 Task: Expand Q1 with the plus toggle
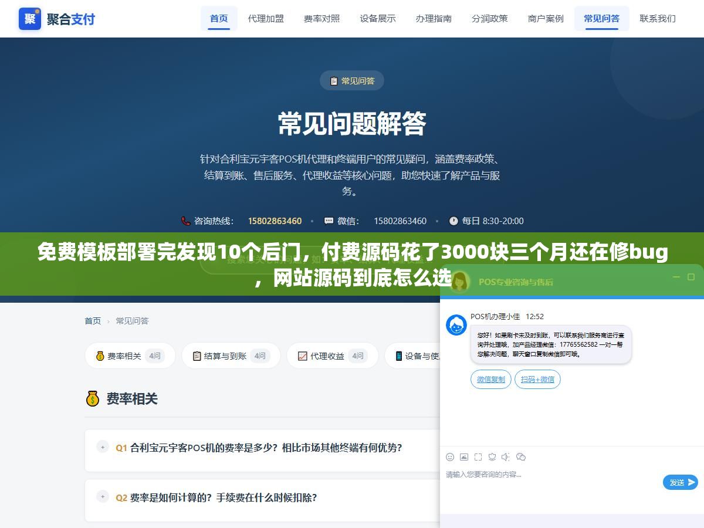point(103,447)
